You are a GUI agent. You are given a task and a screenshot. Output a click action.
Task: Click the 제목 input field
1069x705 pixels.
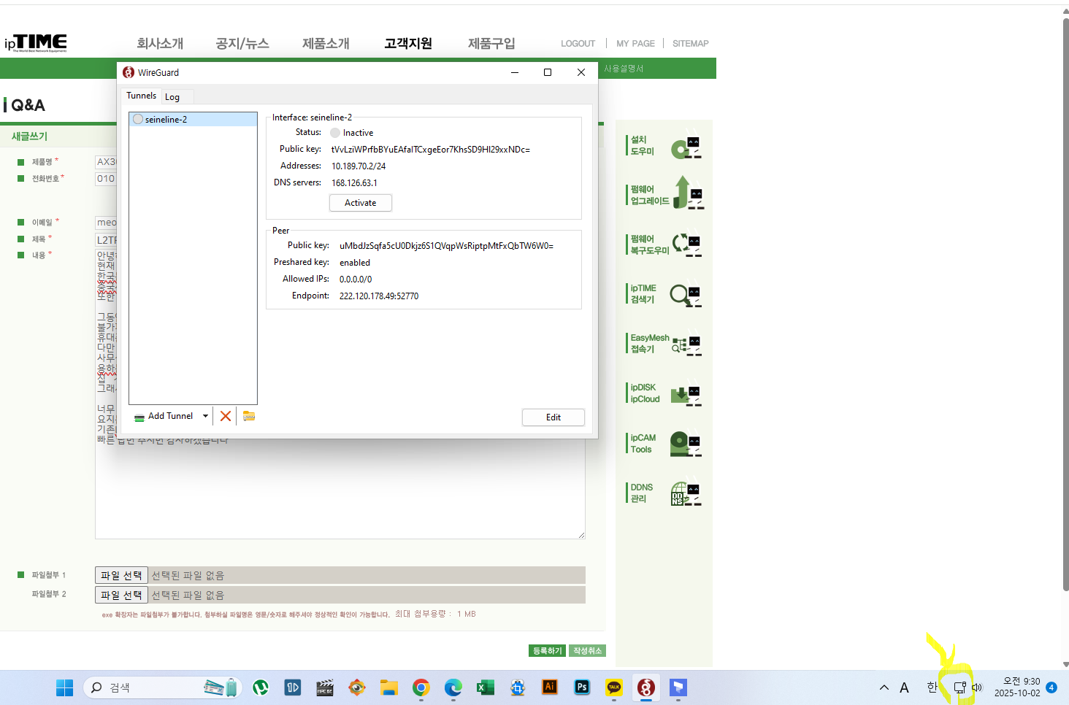pyautogui.click(x=106, y=240)
